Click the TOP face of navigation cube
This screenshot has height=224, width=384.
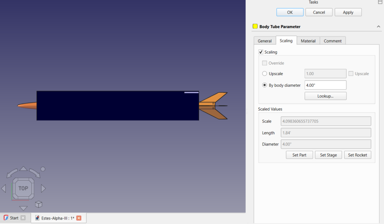pos(23,188)
